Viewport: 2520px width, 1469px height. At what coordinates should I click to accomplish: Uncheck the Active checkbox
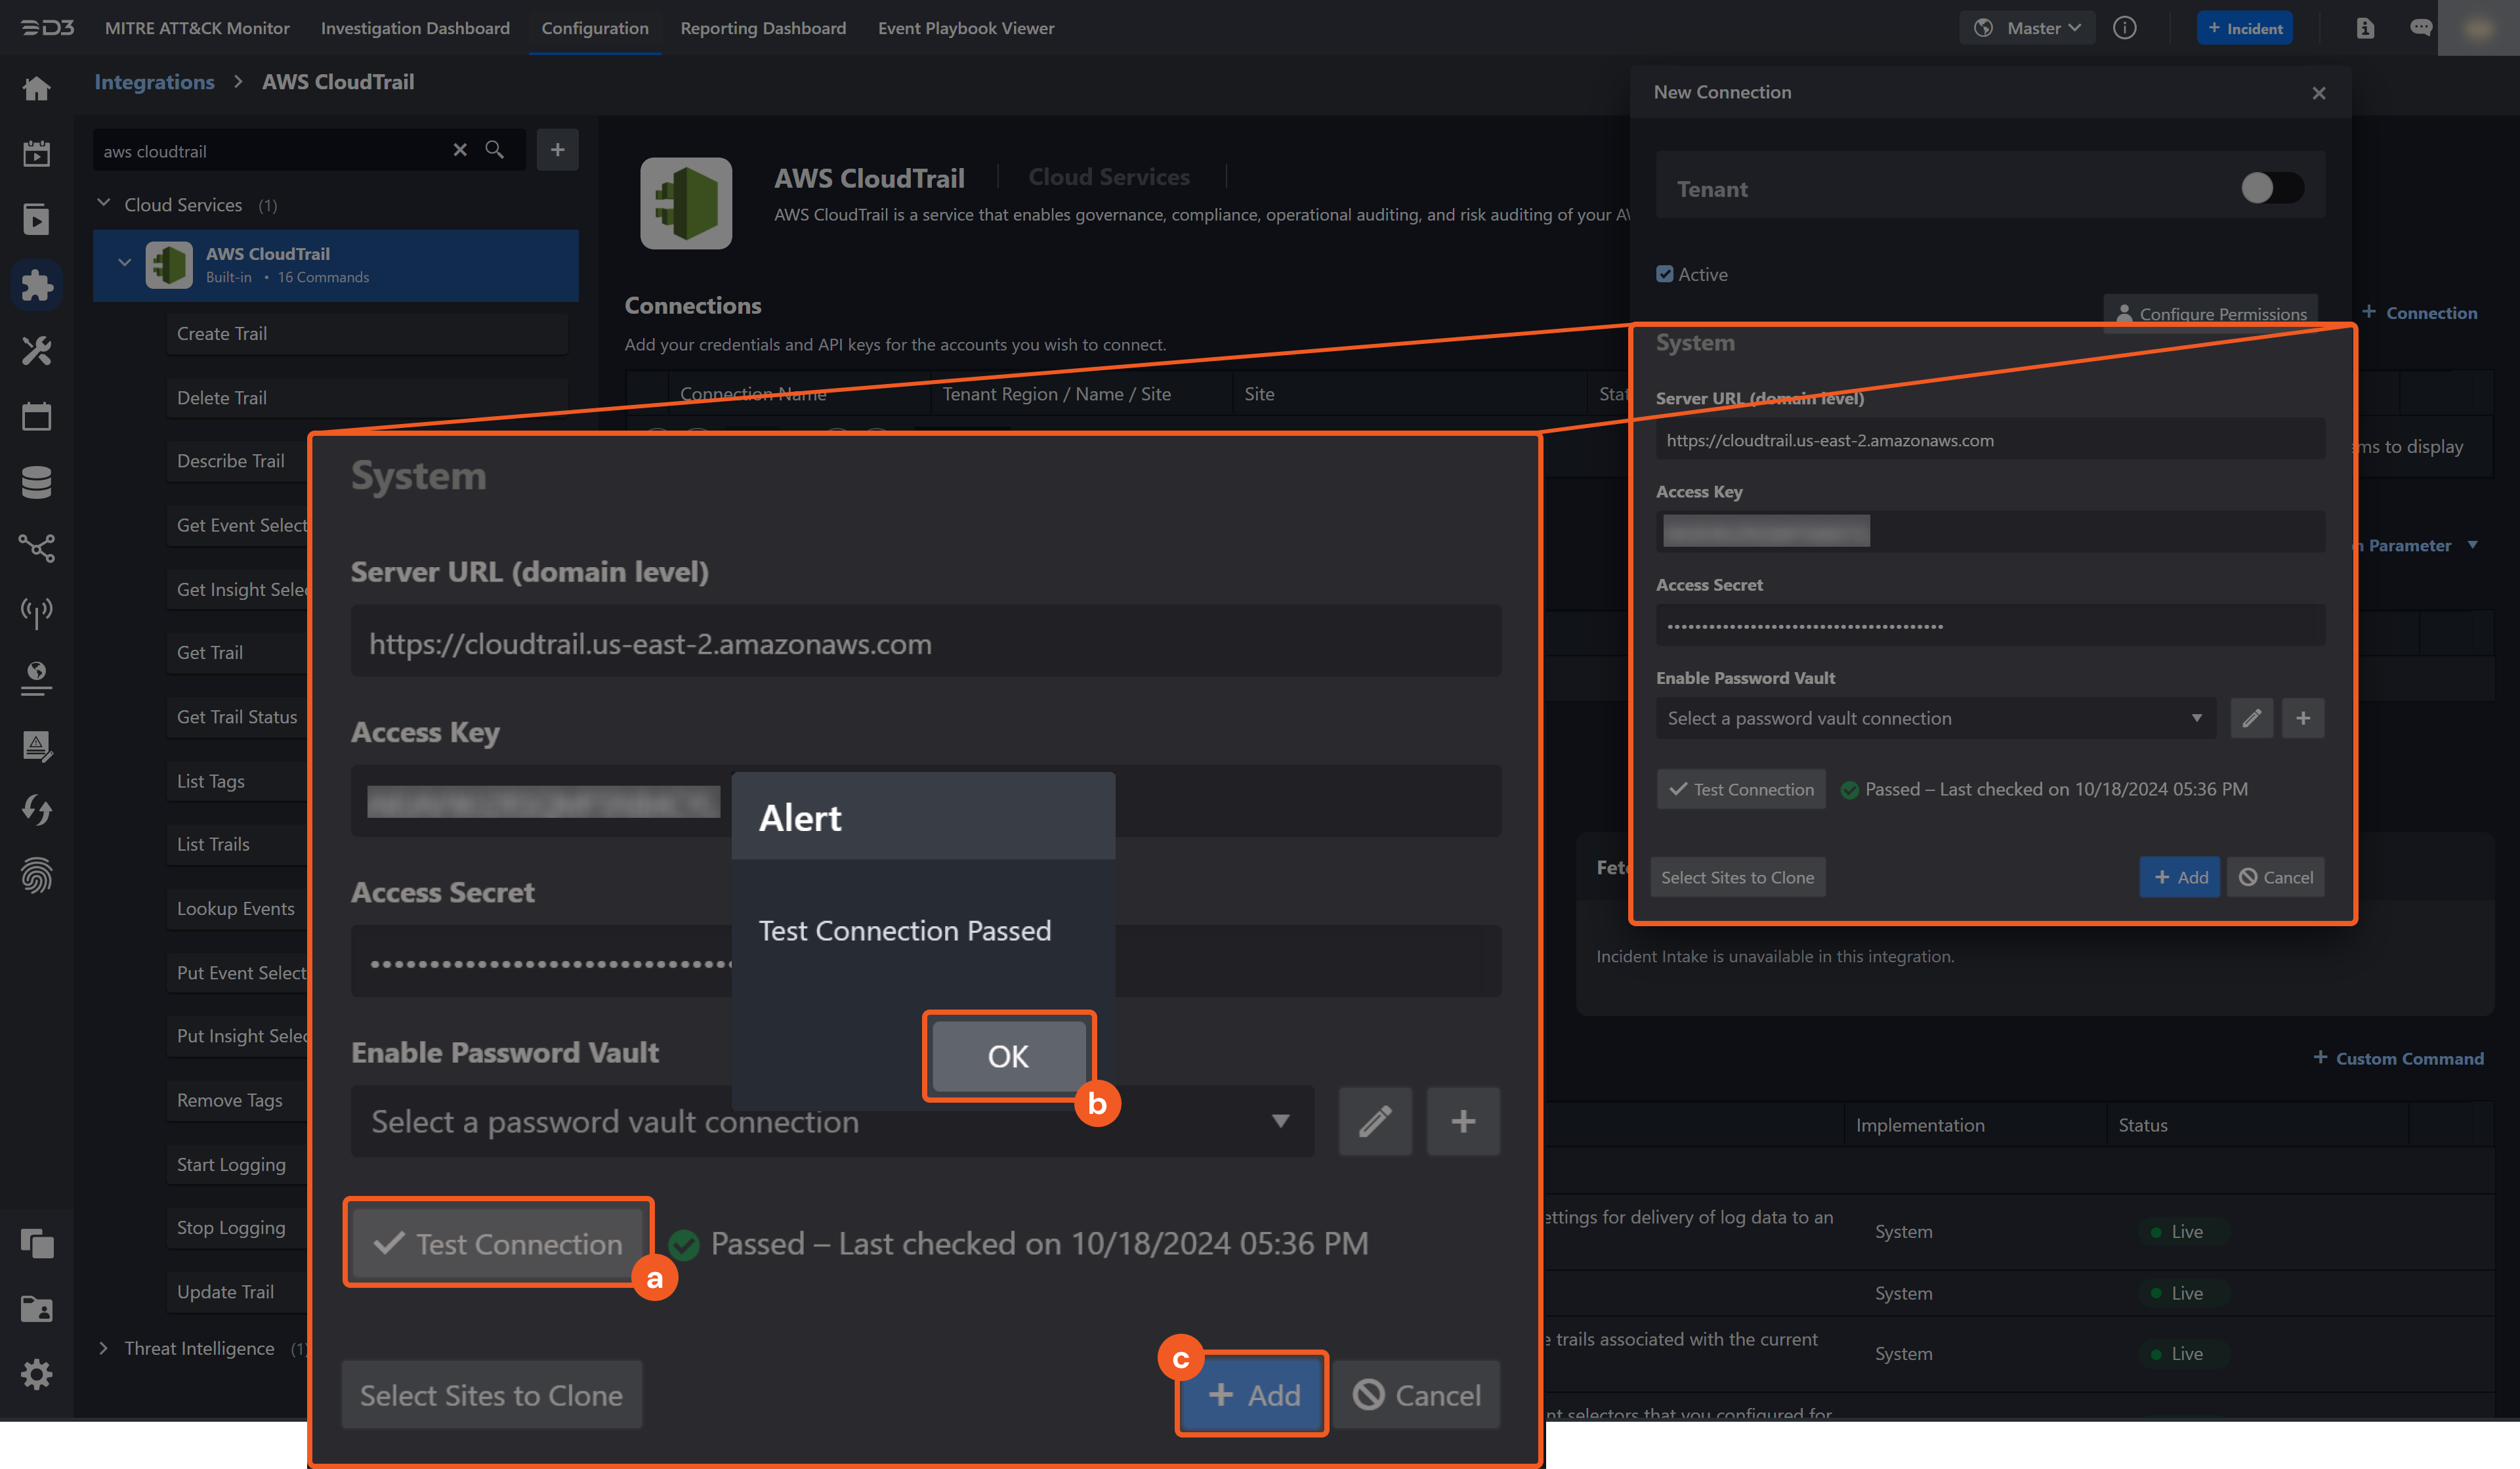pos(1664,273)
